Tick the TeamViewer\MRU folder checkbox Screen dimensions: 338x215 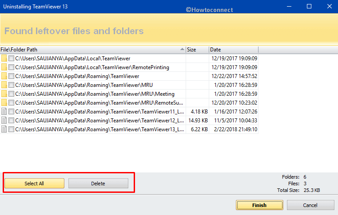tap(11, 85)
